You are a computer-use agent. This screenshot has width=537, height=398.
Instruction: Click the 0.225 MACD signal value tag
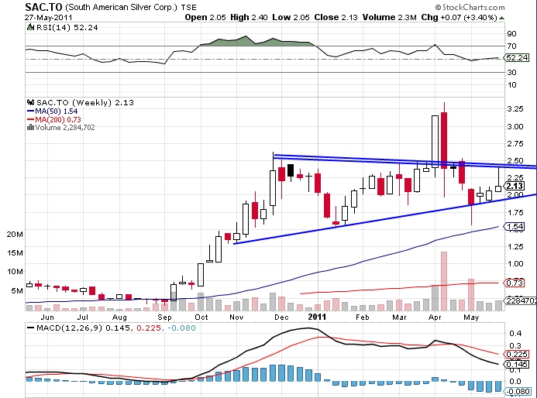pos(516,354)
